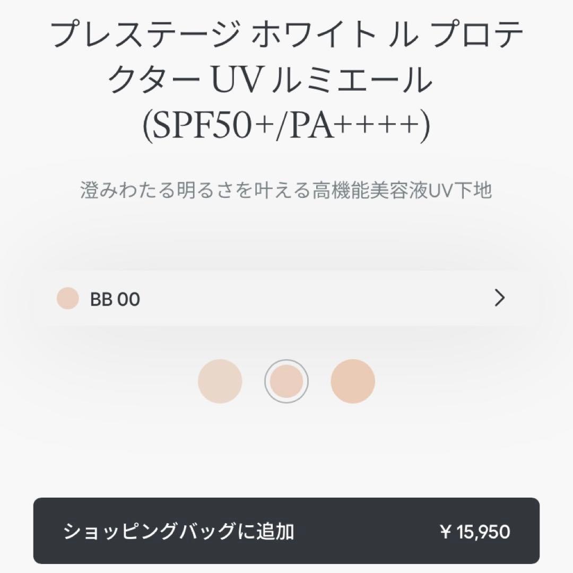
Task: Choose the first shade option in the carousel
Action: point(220,380)
